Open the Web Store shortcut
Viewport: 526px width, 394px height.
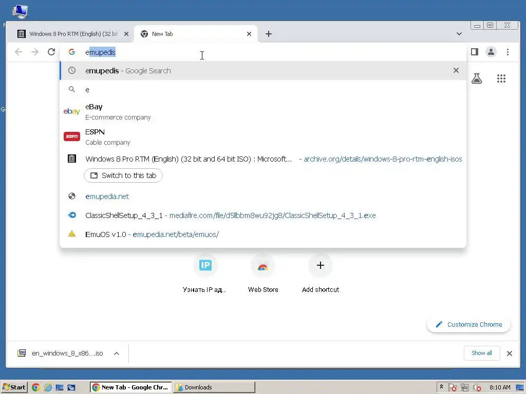click(x=263, y=274)
